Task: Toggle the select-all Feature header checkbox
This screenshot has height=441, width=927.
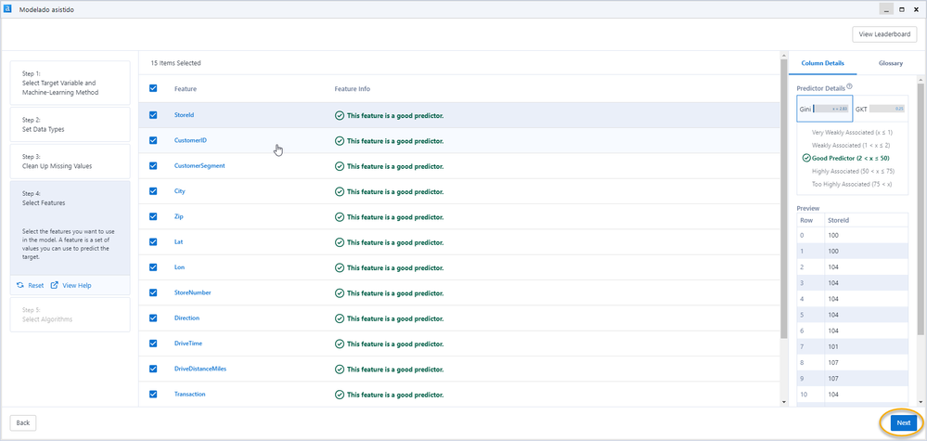Action: pyautogui.click(x=153, y=89)
